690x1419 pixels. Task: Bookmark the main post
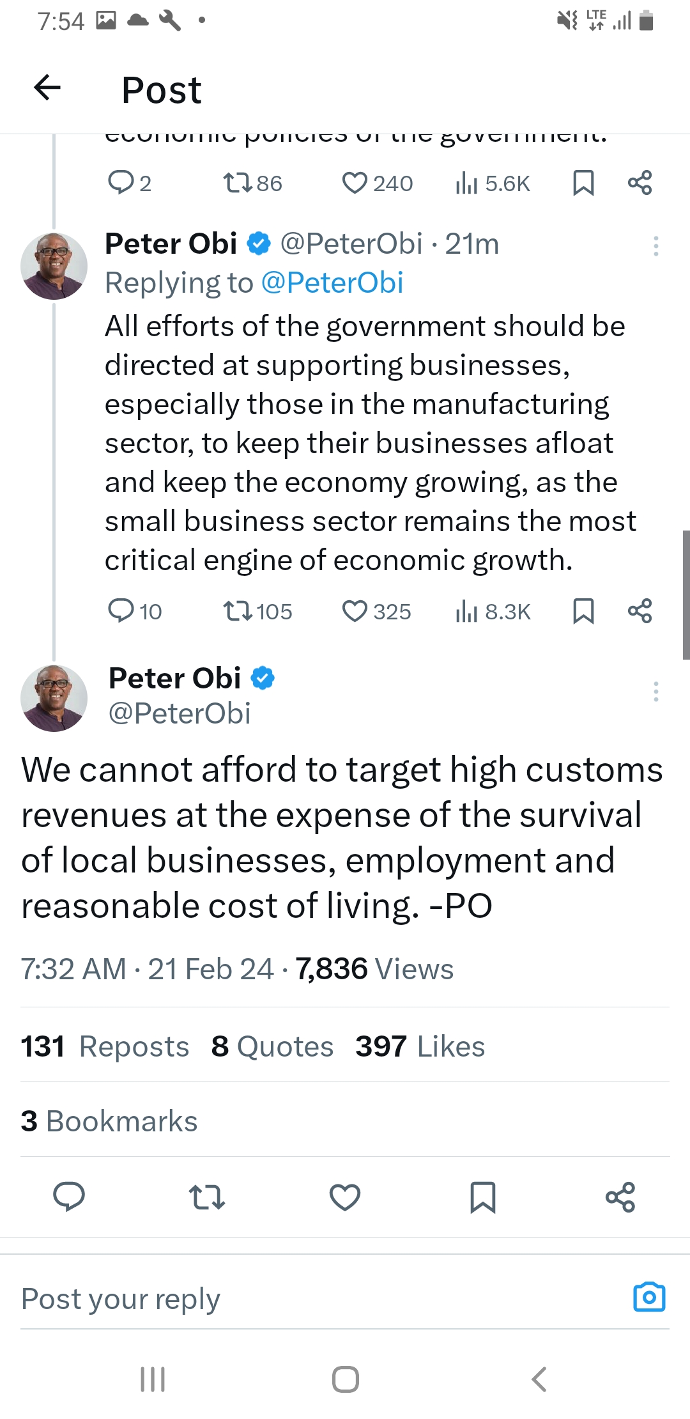pyautogui.click(x=482, y=1197)
